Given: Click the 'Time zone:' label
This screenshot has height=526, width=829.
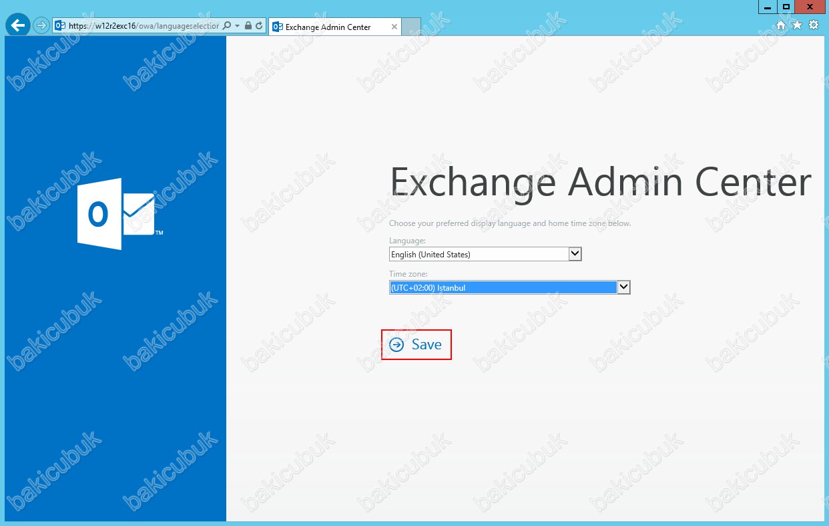Looking at the screenshot, I should [x=408, y=274].
